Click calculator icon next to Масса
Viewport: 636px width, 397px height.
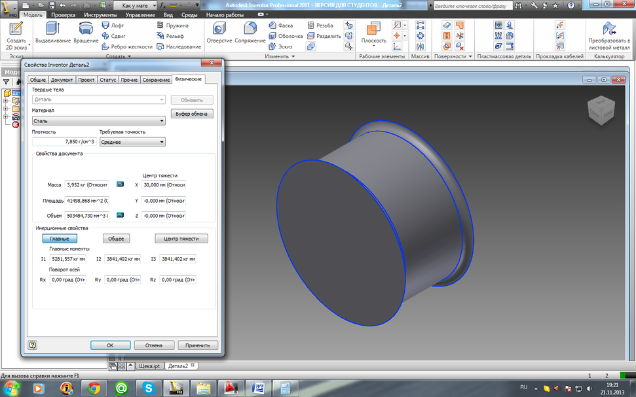pos(120,184)
